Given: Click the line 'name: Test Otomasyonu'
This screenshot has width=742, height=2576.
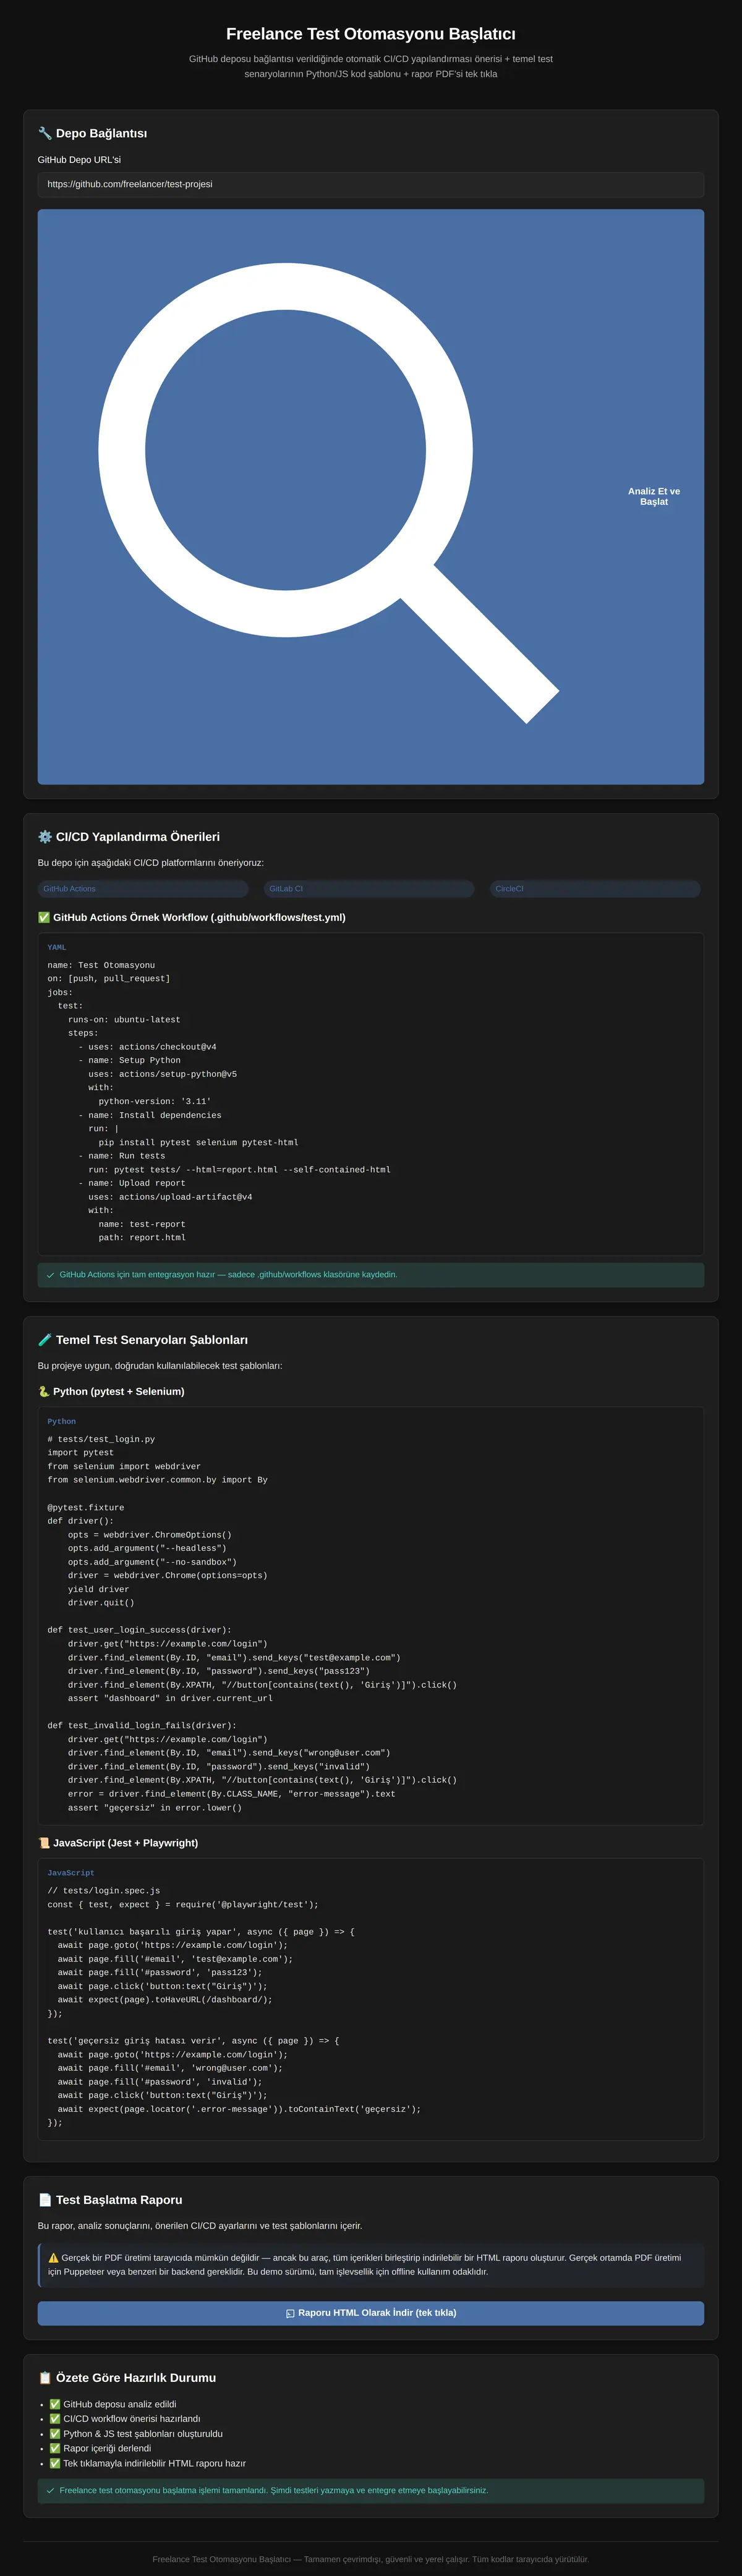Looking at the screenshot, I should tap(101, 965).
